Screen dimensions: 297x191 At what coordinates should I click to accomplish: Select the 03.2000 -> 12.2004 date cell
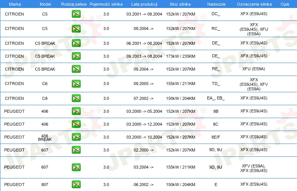(144, 124)
